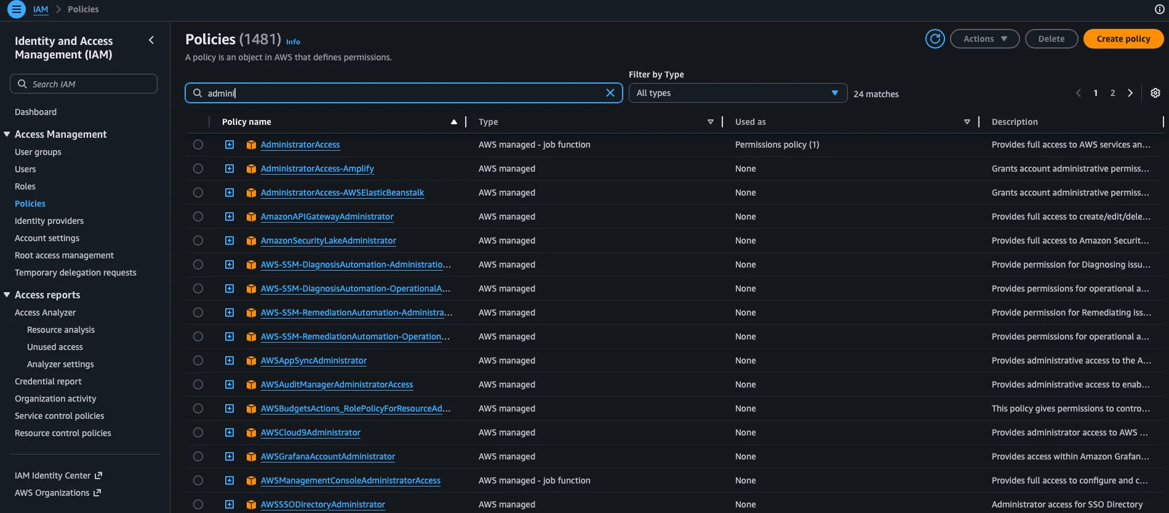
Task: Expand the AdministratorAccess-AWSElasticBeanstalk row
Action: 229,193
